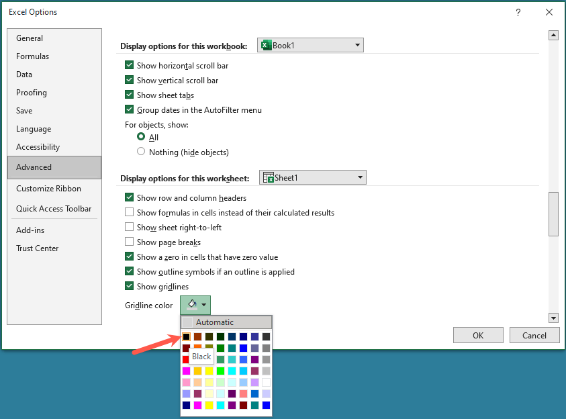
Task: Uncheck Show sheet tabs
Action: pos(129,95)
